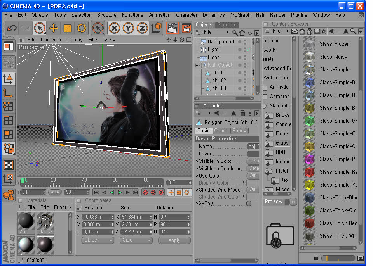Click the Content Browser home icon
Viewport: 373px width, 266px height.
click(x=302, y=31)
